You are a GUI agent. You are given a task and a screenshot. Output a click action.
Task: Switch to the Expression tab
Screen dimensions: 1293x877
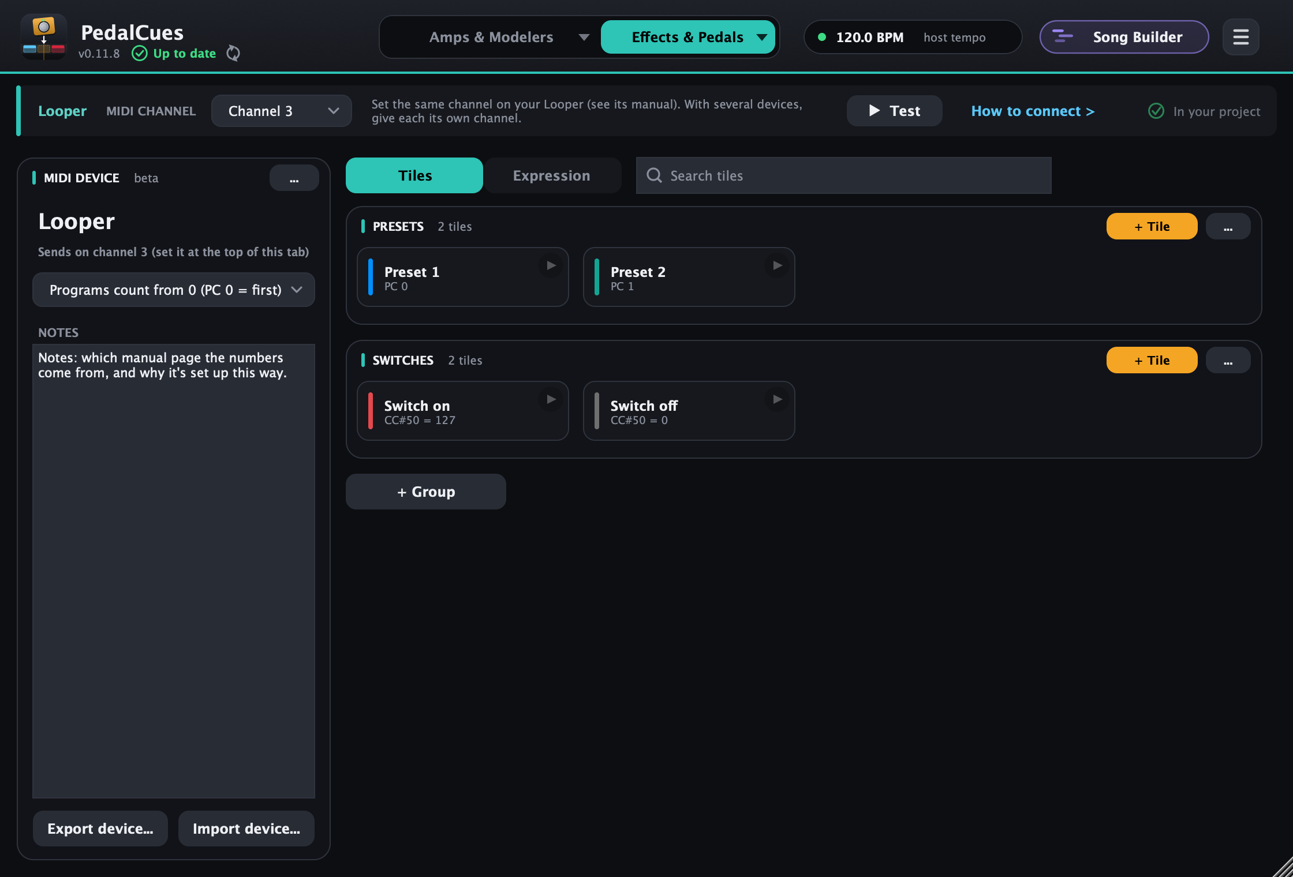pos(552,175)
